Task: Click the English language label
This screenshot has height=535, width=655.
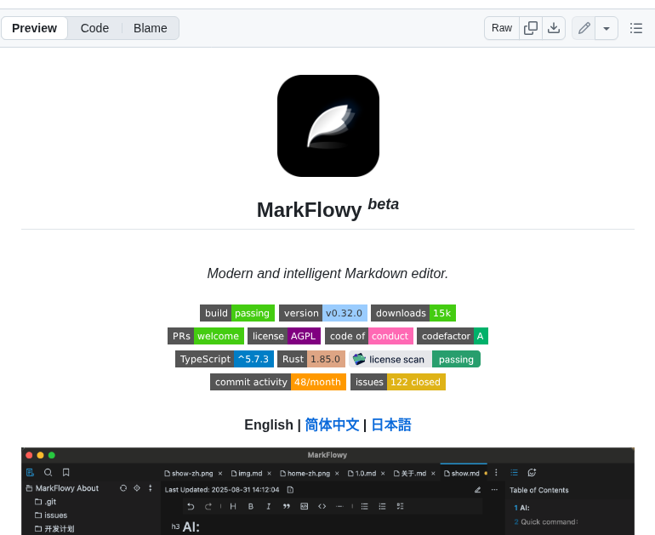Action: (x=269, y=424)
